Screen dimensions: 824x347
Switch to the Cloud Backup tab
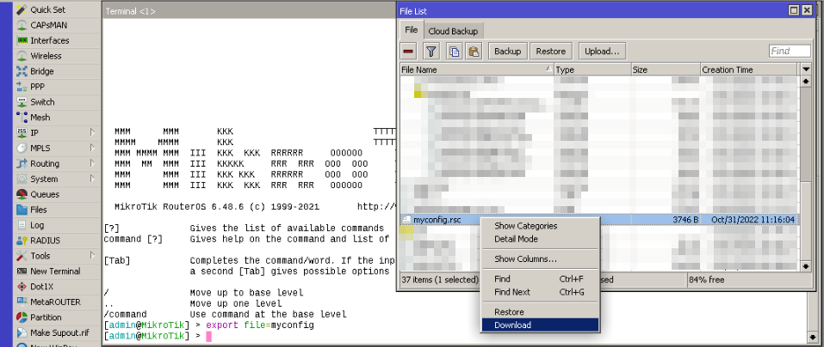point(453,31)
